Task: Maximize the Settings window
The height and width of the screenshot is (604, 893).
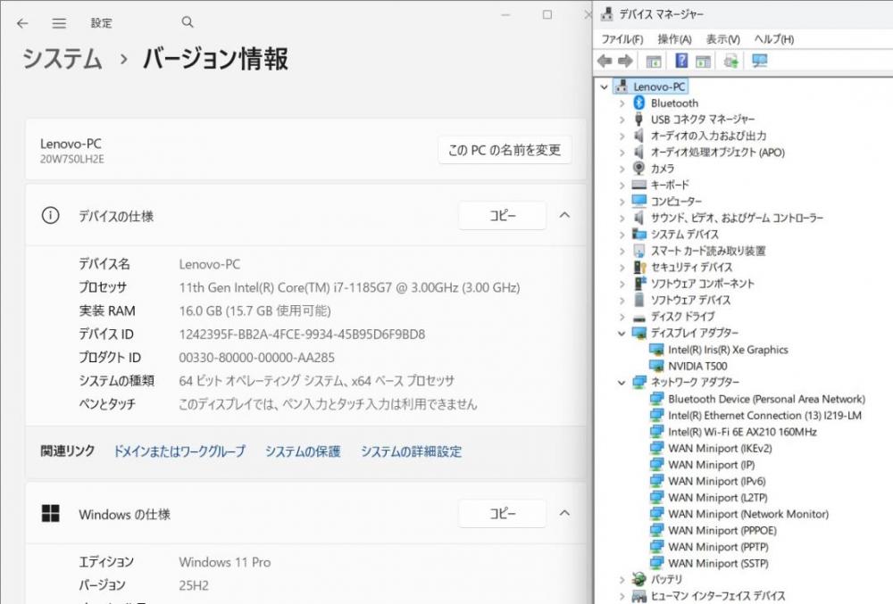Action: (x=547, y=15)
